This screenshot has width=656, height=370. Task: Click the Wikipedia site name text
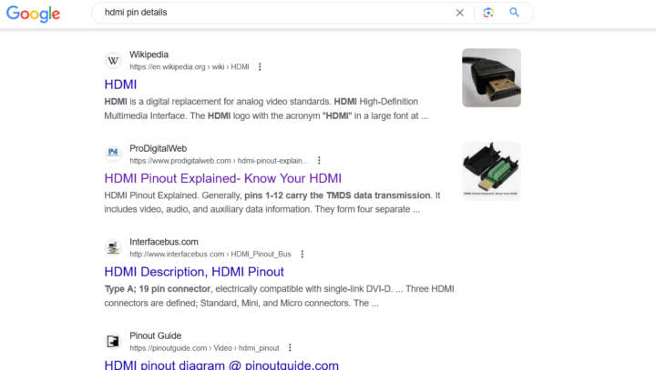tap(149, 55)
